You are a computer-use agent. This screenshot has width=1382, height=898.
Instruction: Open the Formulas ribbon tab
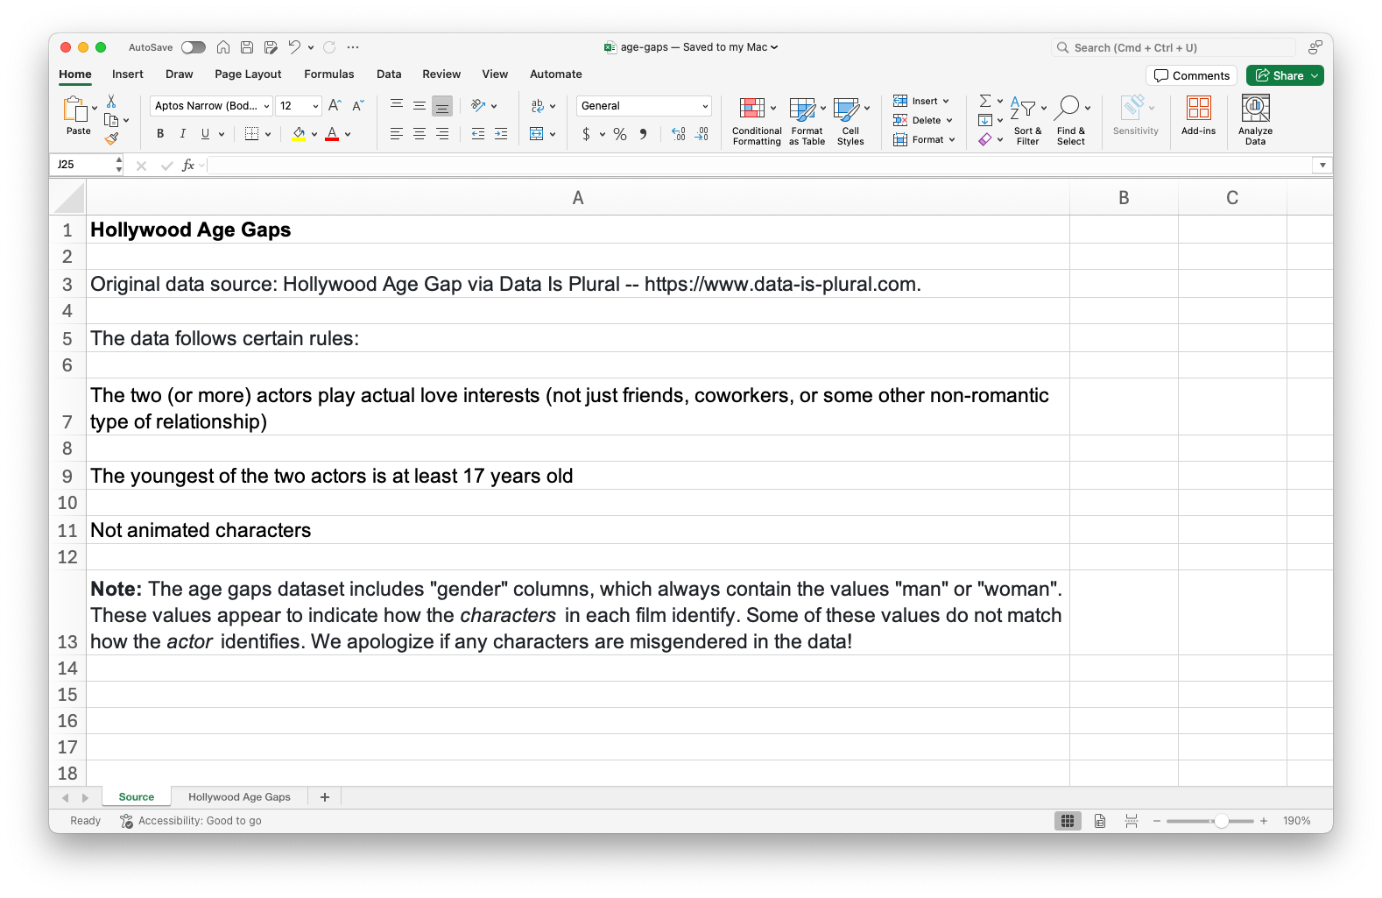coord(328,74)
